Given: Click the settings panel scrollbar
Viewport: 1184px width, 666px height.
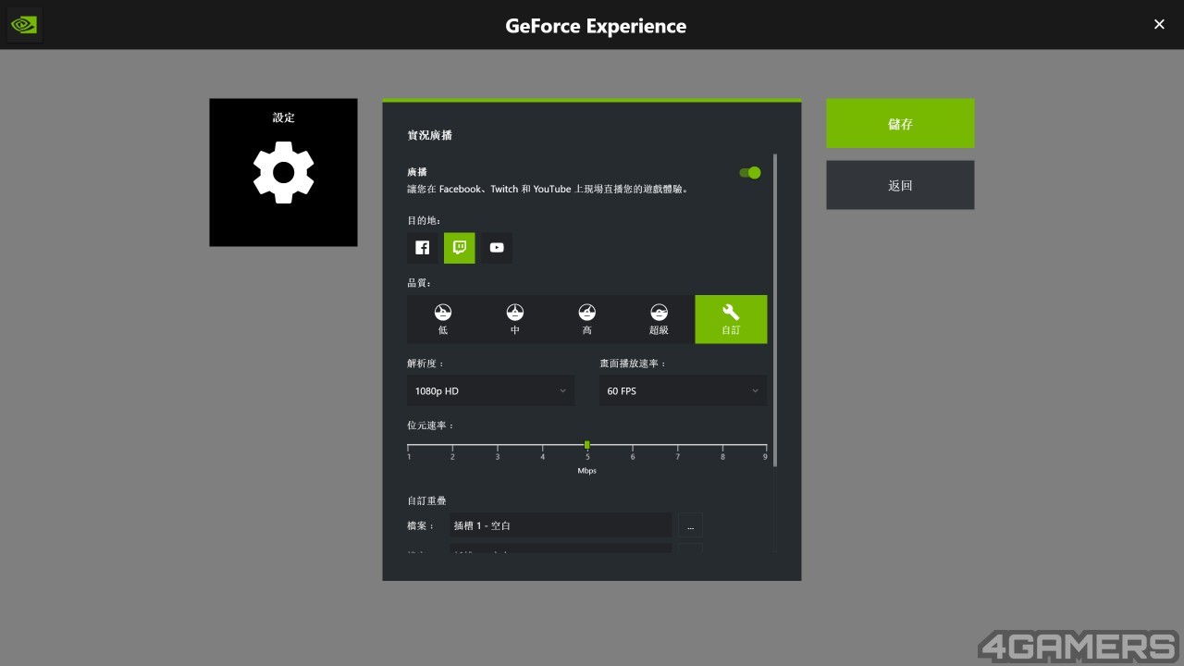Looking at the screenshot, I should (x=775, y=310).
